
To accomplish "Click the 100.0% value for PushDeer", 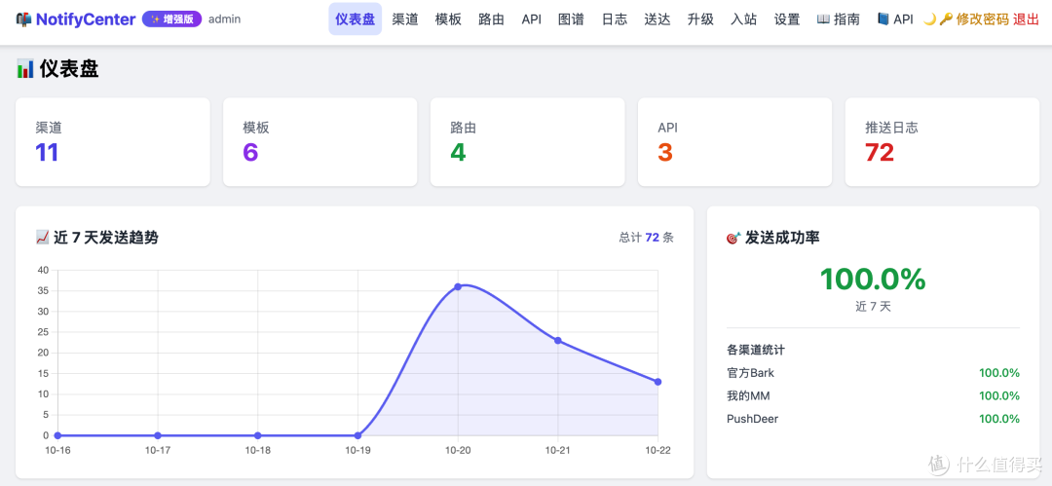I will tap(999, 419).
